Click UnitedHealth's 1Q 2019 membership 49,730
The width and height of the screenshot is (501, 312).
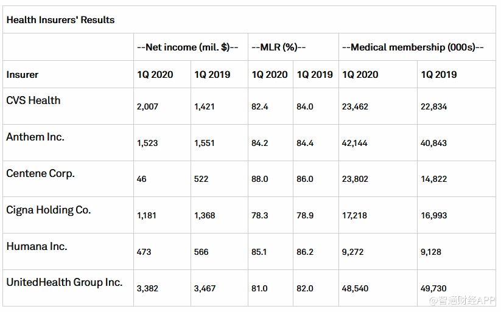click(x=434, y=288)
